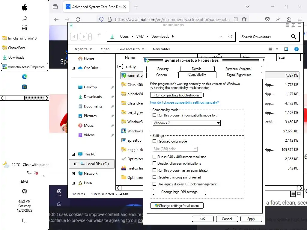Open How do I choose compatibility settings link
Viewport: 307px width, 230px height.
[x=185, y=102]
